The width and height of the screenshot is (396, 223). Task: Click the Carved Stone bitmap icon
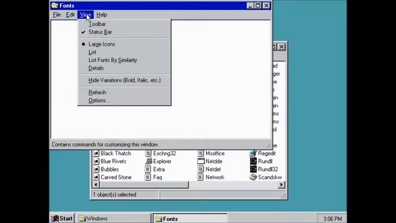[x=97, y=177]
